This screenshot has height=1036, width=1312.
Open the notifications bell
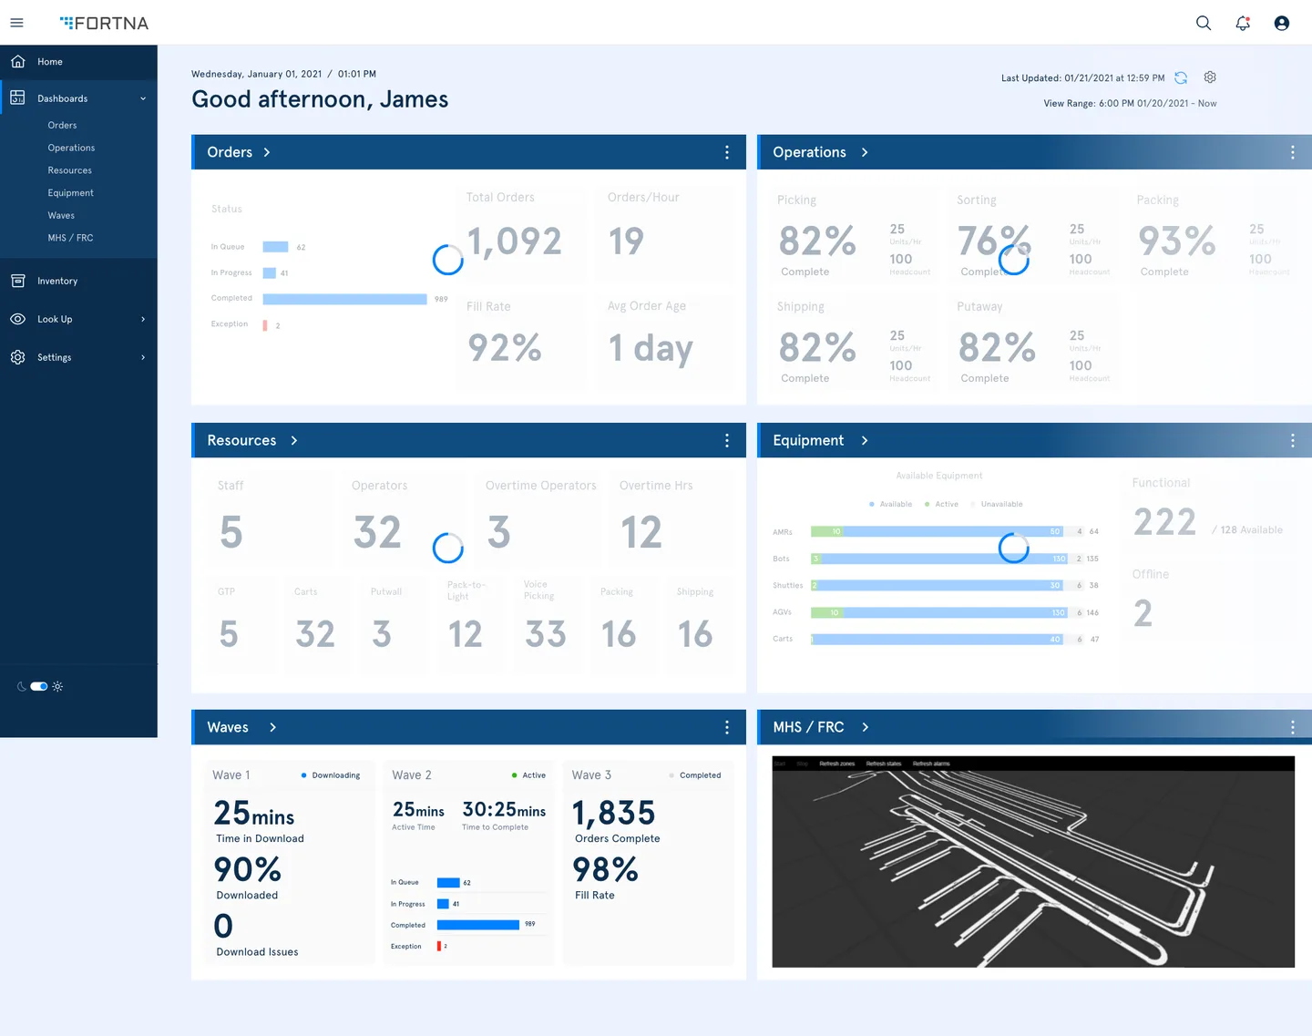[x=1243, y=23]
